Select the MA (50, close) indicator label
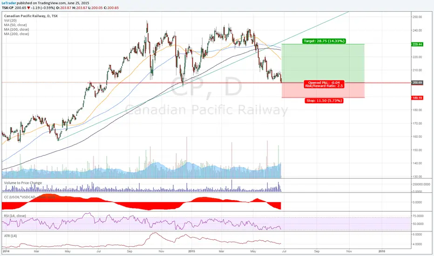The width and height of the screenshot is (434, 256). 15,25
